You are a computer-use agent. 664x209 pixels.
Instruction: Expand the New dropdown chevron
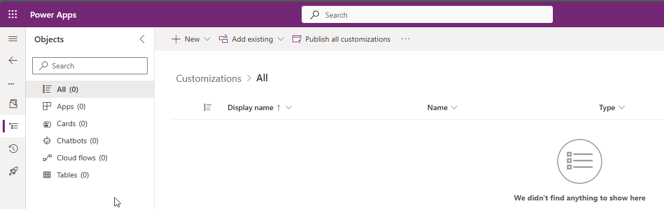[207, 39]
